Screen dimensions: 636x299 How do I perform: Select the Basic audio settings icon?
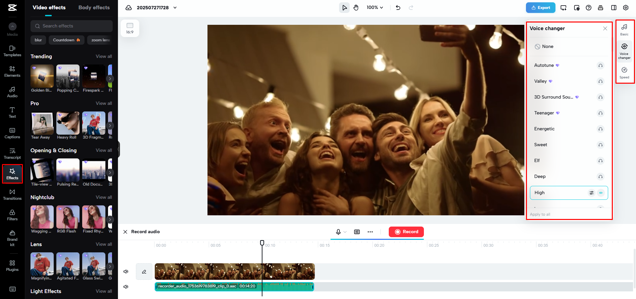(624, 29)
